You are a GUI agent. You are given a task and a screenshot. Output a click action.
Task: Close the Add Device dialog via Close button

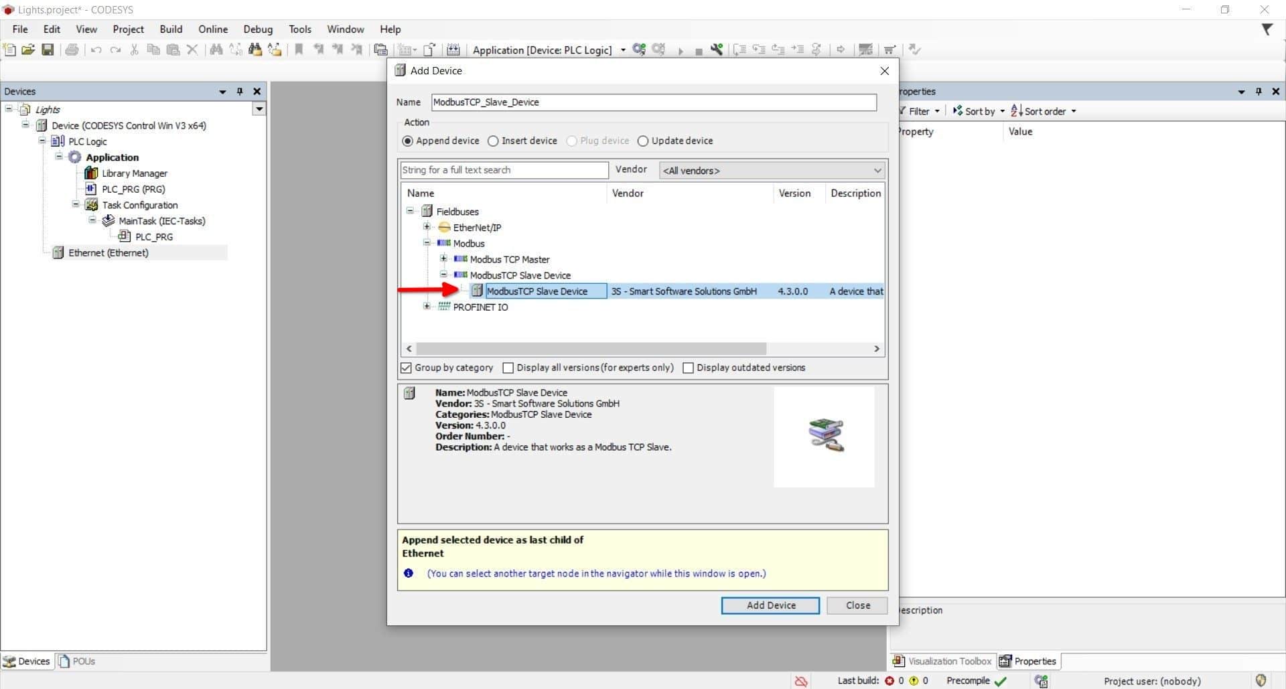pos(856,605)
